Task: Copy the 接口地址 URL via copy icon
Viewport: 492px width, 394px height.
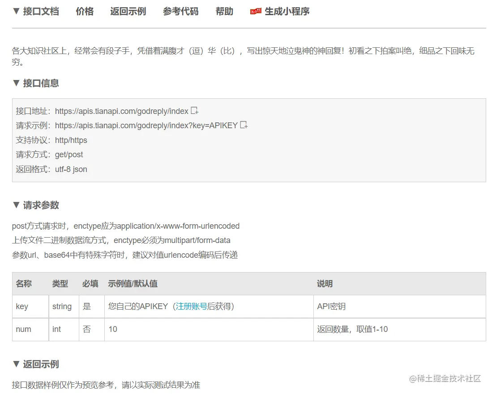Action: (195, 110)
